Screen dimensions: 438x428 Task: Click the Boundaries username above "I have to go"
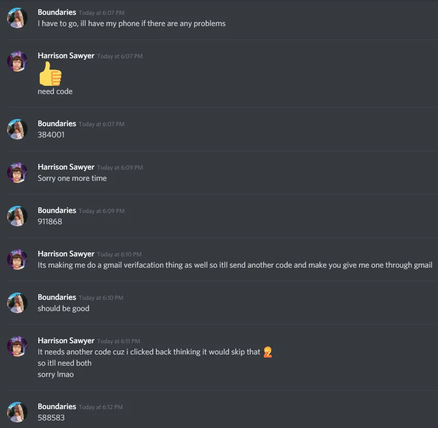pos(57,12)
